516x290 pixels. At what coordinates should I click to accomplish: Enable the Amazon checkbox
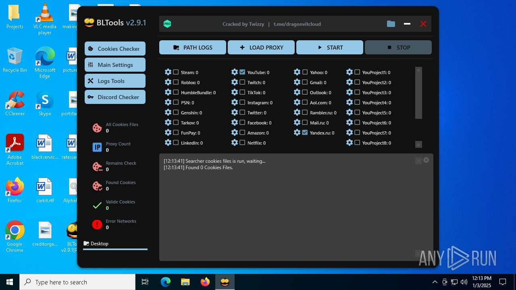click(242, 133)
